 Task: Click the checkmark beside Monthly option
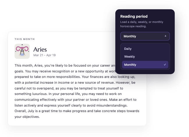point(165,65)
